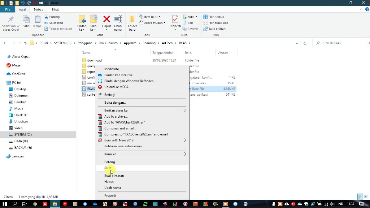Open Chrome from the taskbar
This screenshot has width=370, height=208.
coord(35,204)
